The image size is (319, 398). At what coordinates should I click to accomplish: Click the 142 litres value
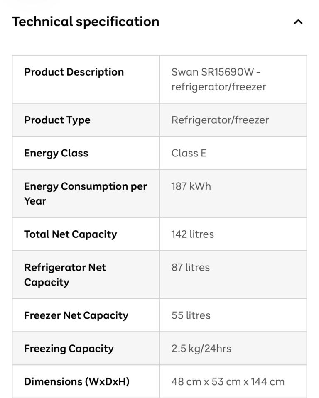pyautogui.click(x=192, y=234)
